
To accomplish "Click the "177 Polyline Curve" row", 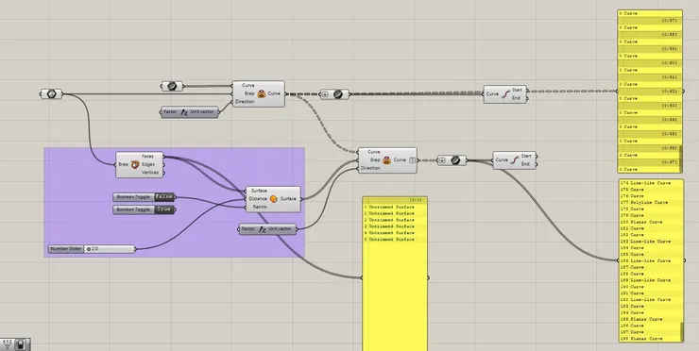I will [x=651, y=203].
